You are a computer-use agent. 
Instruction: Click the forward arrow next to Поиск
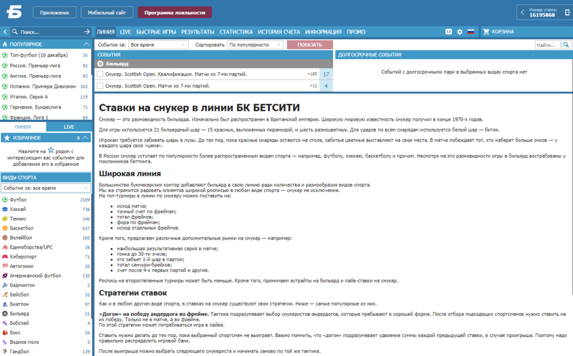87,32
